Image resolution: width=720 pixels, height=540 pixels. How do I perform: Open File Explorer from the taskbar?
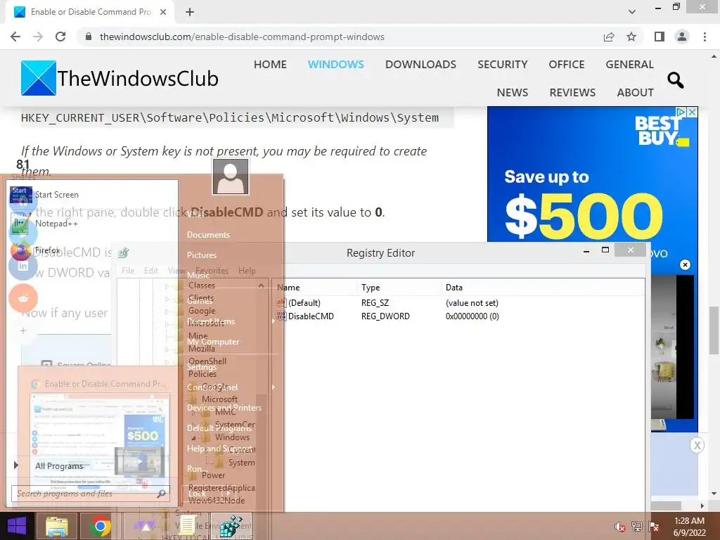click(x=56, y=526)
